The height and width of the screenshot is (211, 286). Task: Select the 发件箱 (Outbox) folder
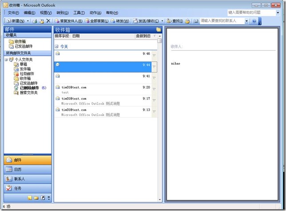click(x=22, y=69)
